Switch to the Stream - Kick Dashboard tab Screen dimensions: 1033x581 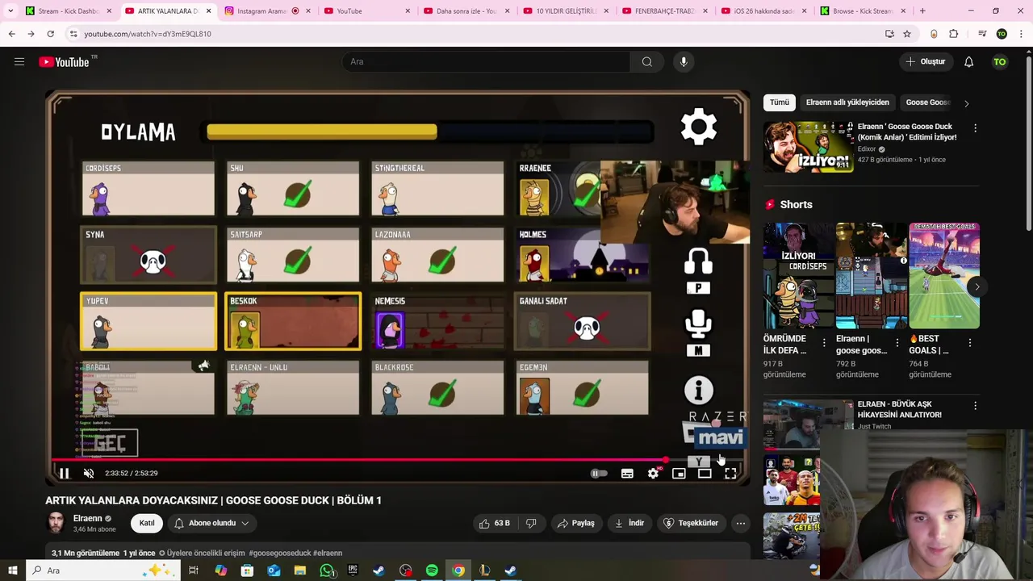pyautogui.click(x=69, y=10)
